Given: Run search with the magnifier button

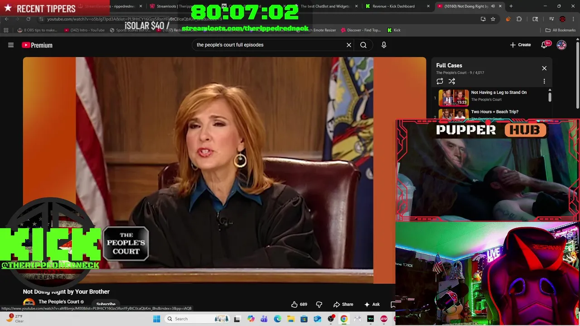Looking at the screenshot, I should click(363, 45).
